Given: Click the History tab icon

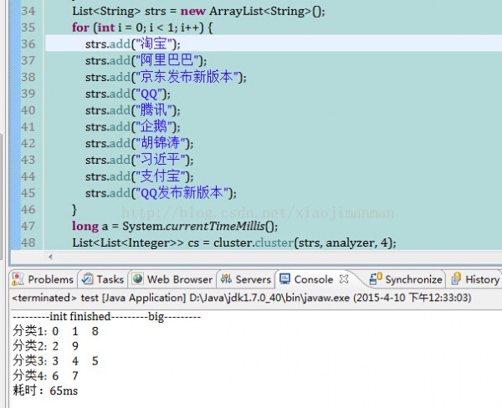Looking at the screenshot, I should pyautogui.click(x=456, y=278).
